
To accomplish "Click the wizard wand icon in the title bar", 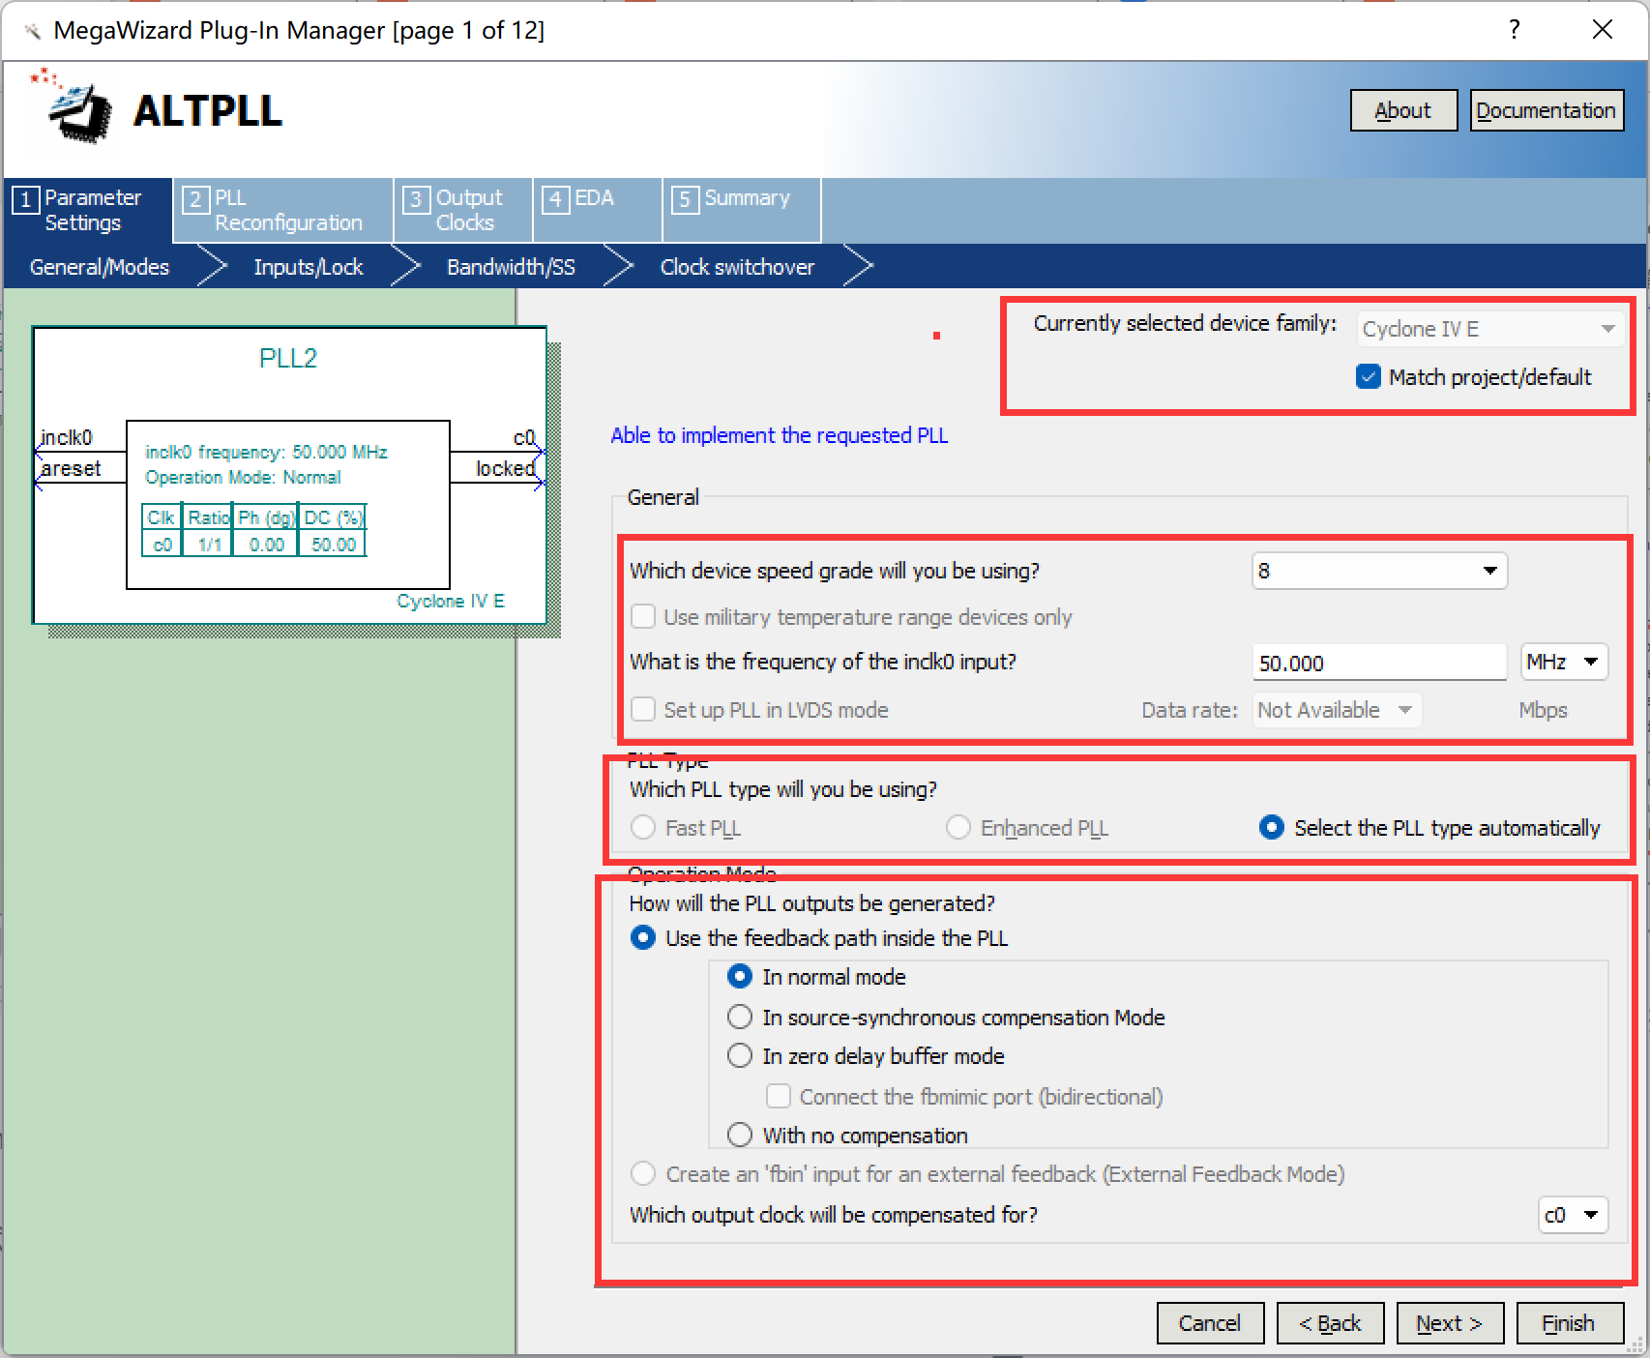I will tap(32, 31).
